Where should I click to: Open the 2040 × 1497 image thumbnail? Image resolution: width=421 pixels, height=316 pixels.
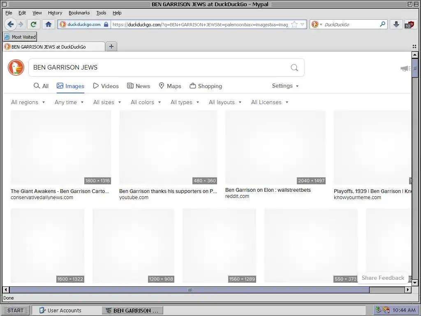275,147
